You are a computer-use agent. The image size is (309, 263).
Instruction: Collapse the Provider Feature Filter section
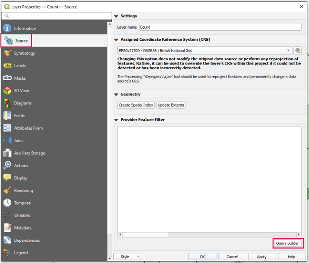click(x=116, y=120)
